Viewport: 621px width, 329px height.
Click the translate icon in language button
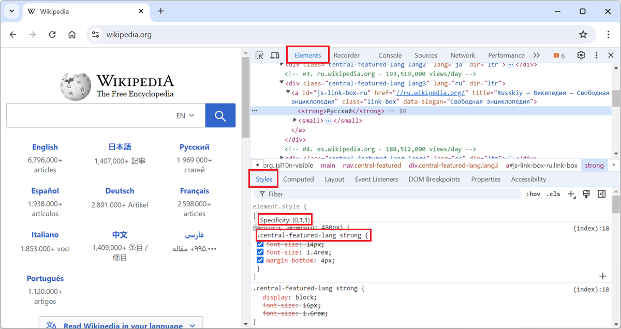51,326
